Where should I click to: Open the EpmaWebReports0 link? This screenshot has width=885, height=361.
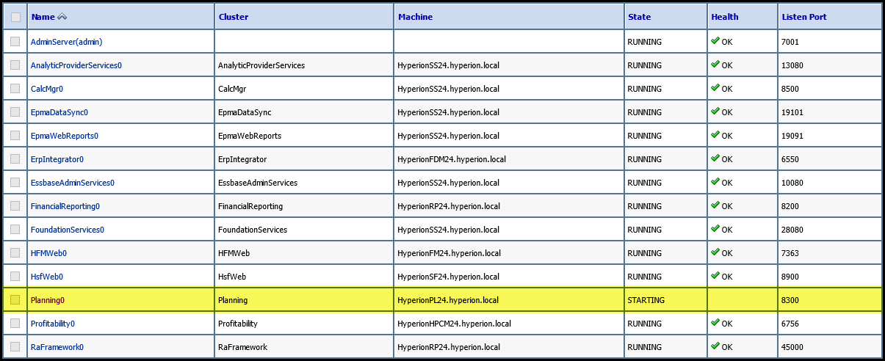tap(65, 136)
